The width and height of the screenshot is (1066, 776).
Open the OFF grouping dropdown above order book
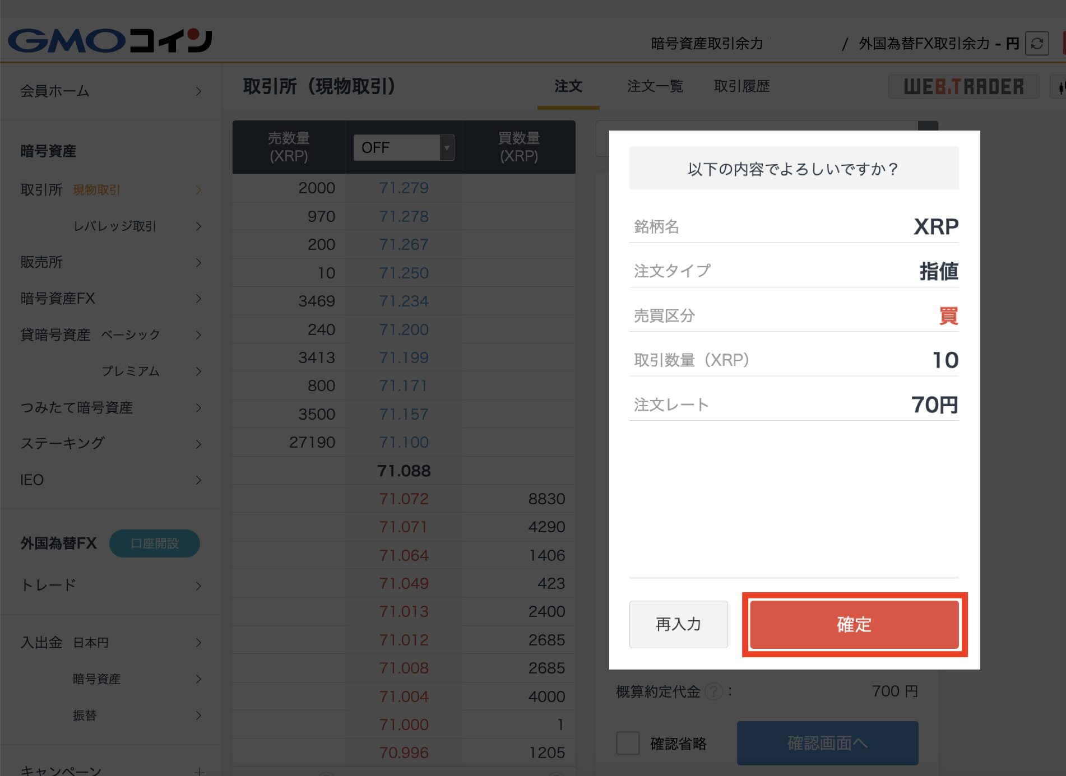[404, 147]
